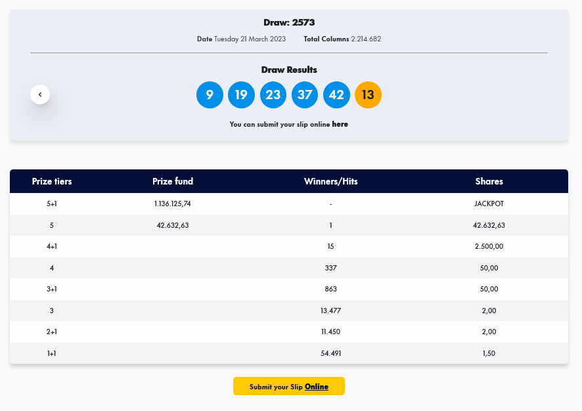The height and width of the screenshot is (411, 582).
Task: Select the Winners/Hits column header
Action: coord(330,181)
